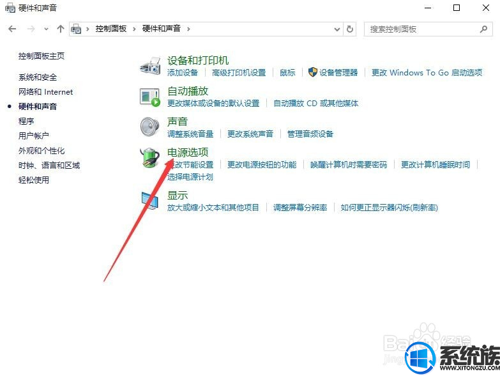500x376 pixels.
Task: Click the search magnifier icon
Action: pyautogui.click(x=483, y=29)
